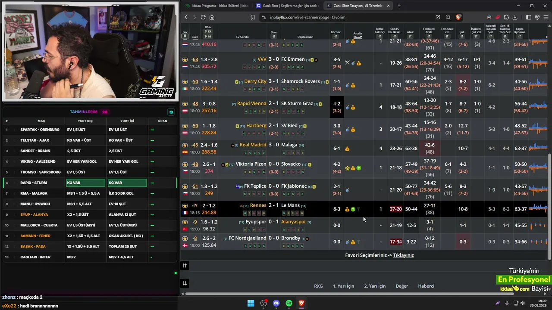Image resolution: width=552 pixels, height=310 pixels.
Task: Toggle favorite star for Derry City match
Action: tap(185, 81)
